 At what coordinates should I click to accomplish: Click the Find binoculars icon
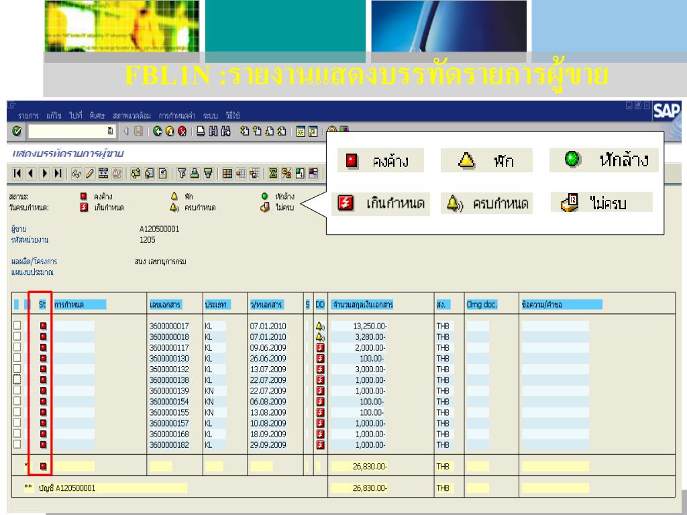click(213, 131)
